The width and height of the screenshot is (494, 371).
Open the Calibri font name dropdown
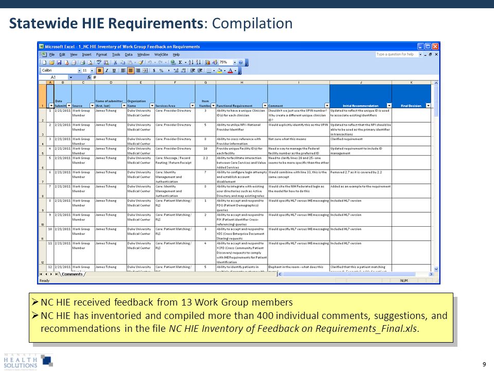click(x=79, y=71)
